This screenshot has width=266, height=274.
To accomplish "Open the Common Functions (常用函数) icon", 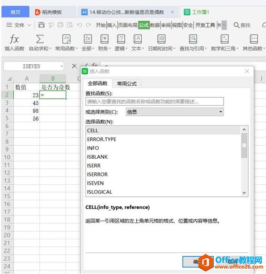I will [x=66, y=39].
